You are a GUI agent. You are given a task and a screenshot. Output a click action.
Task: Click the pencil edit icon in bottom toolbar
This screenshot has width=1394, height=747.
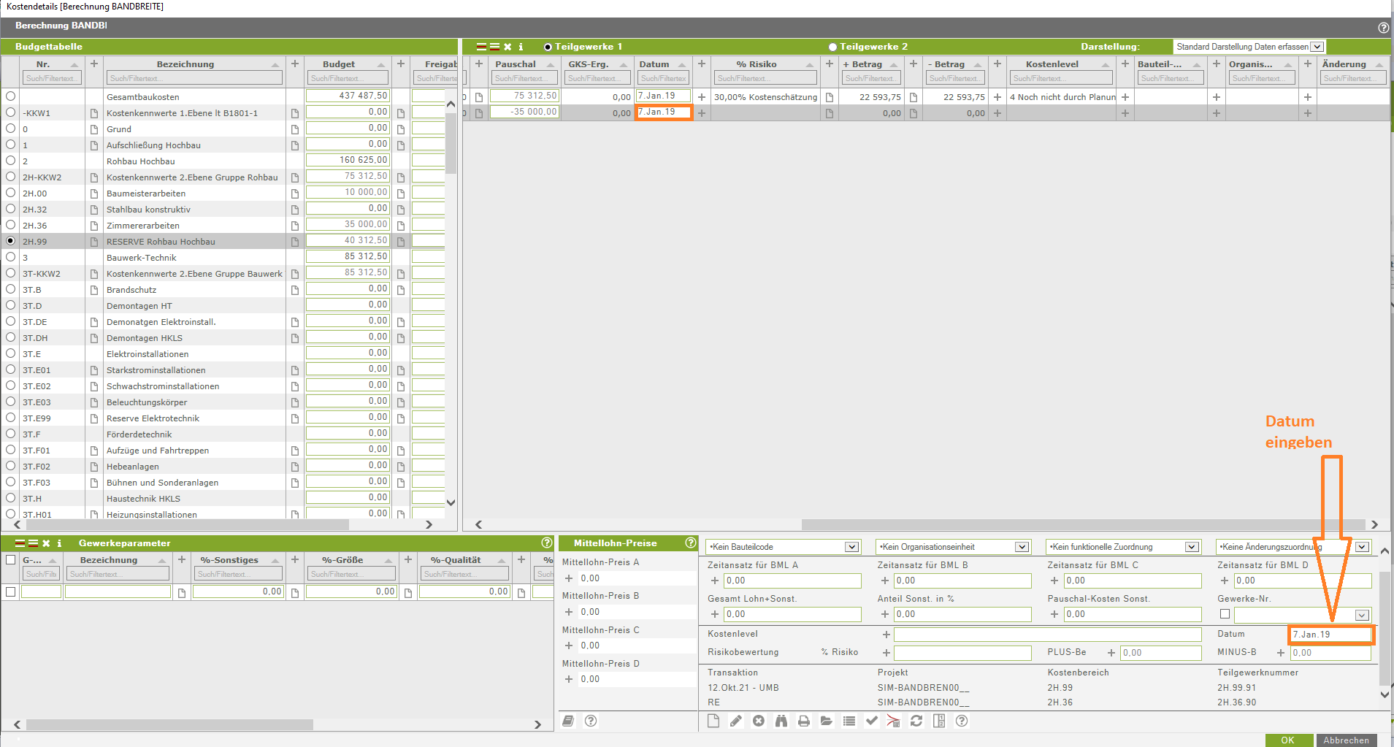735,721
